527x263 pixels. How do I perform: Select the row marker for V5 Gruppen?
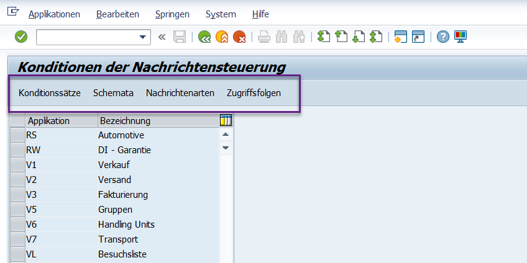pyautogui.click(x=18, y=209)
